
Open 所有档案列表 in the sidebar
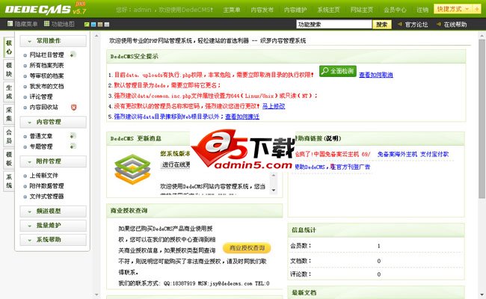pyautogui.click(x=46, y=65)
